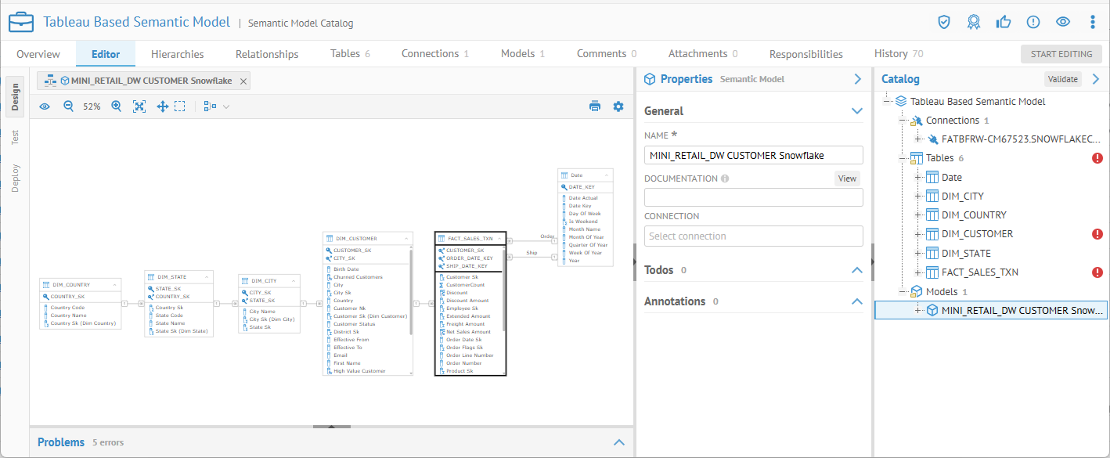Click the Select connection input field
Viewport: 1110px width, 458px height.
[753, 236]
